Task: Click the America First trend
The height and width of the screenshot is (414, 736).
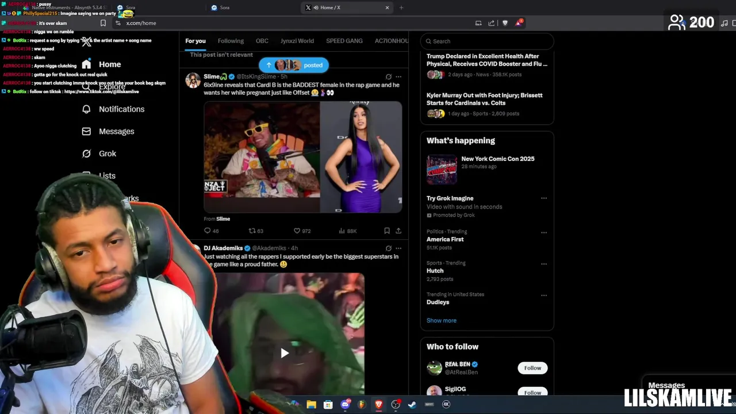Action: pyautogui.click(x=445, y=239)
